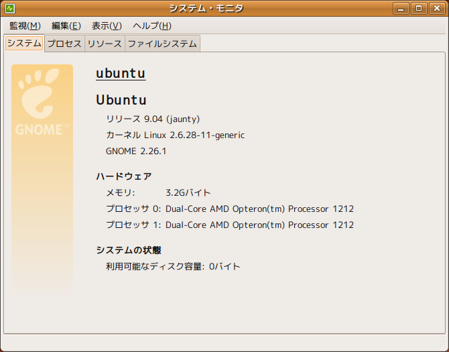Screen dimensions: 449x352
Task: Switch to the リソース tab
Action: pyautogui.click(x=105, y=44)
